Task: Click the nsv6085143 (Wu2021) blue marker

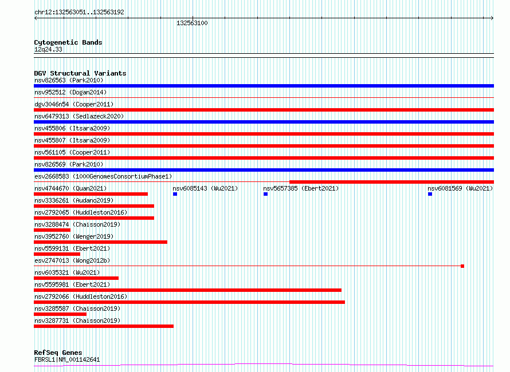Action: point(175,194)
